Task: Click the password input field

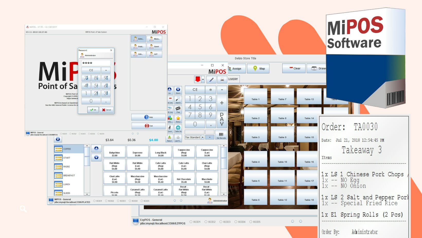Action: (x=96, y=63)
